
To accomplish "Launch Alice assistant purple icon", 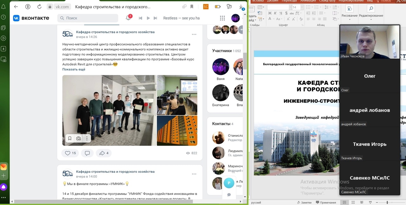I will pyautogui.click(x=3, y=187).
